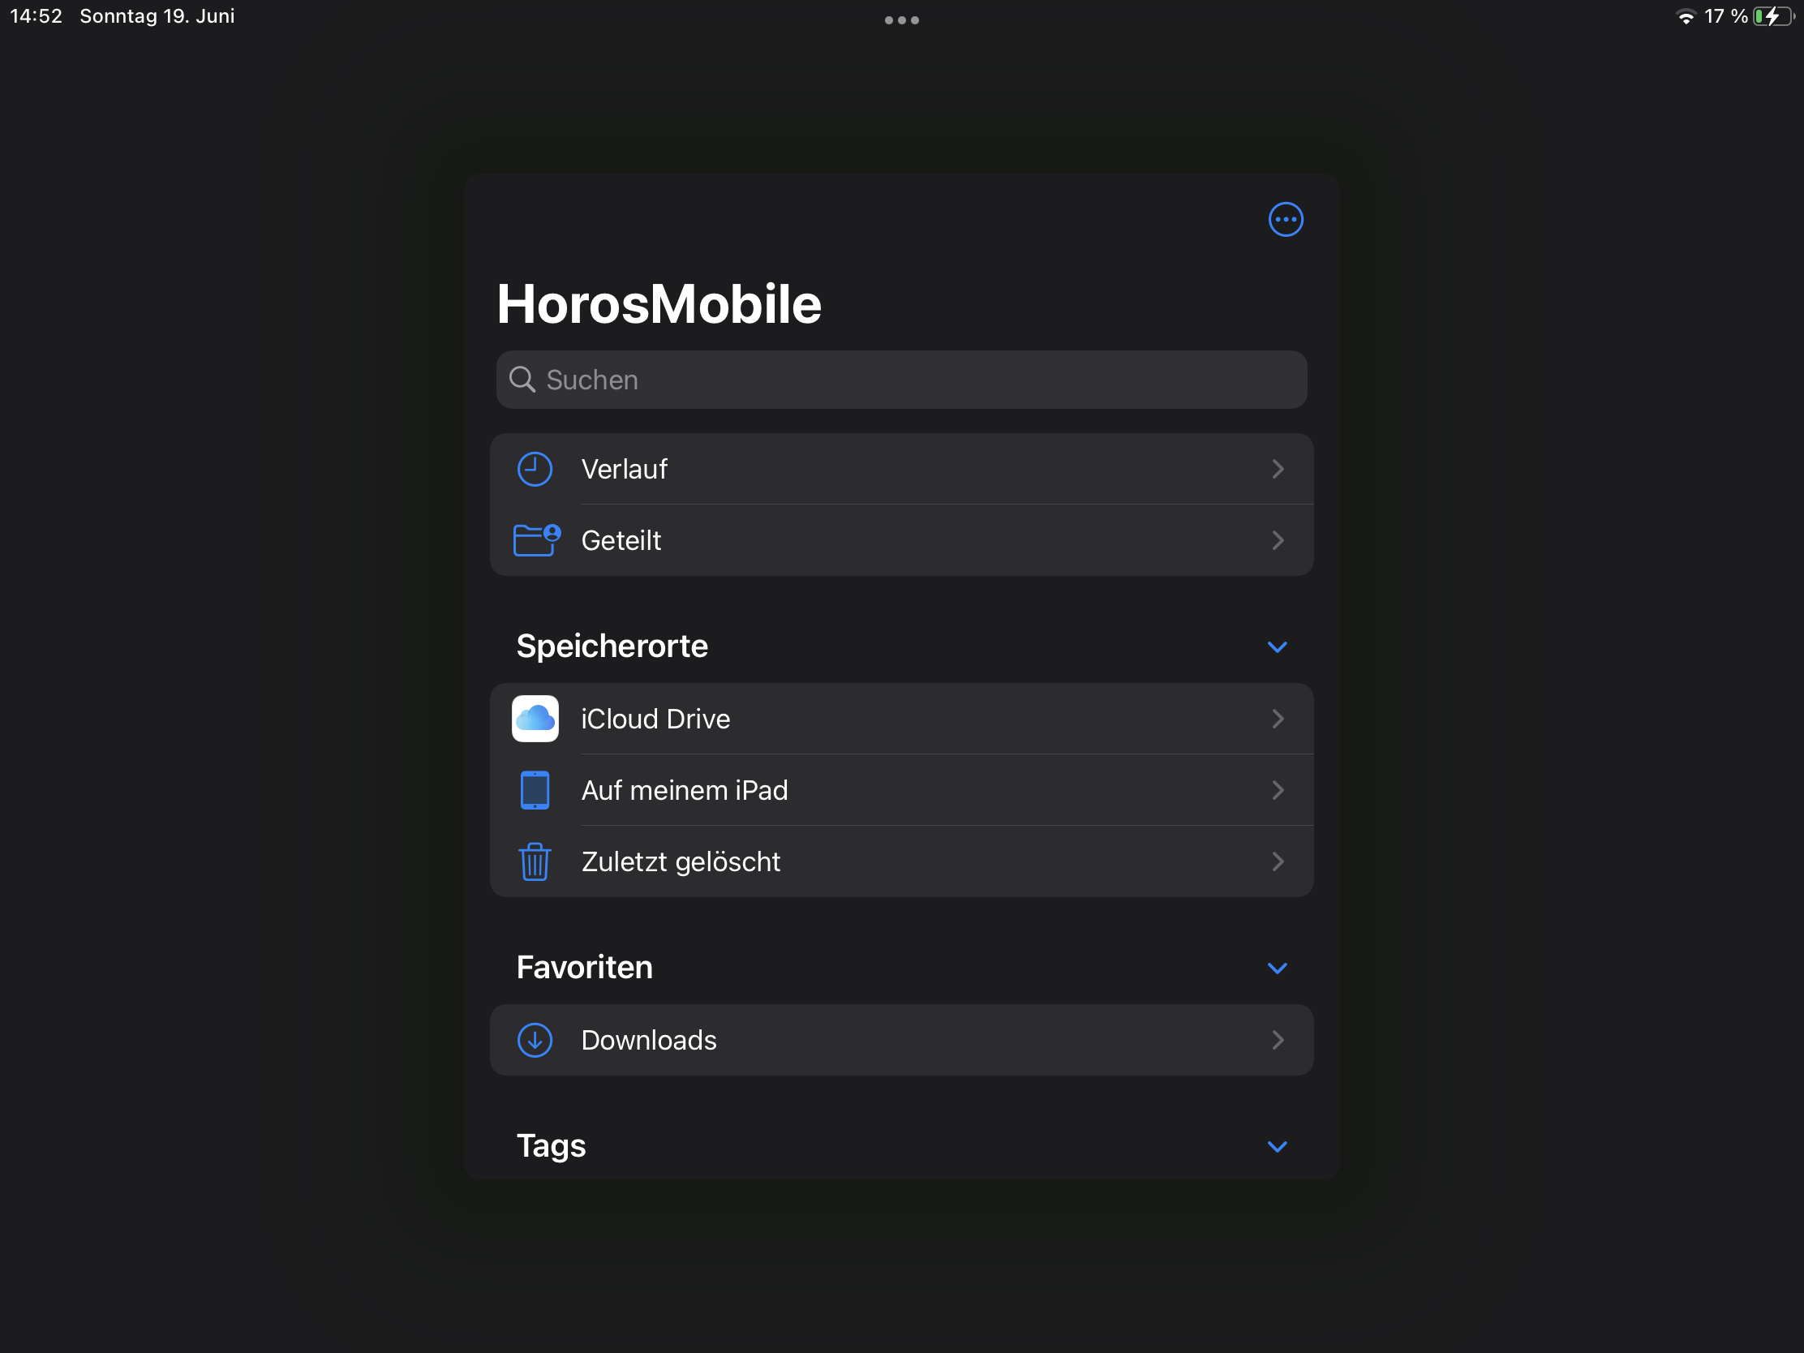Tap the Speicherorte section header
The height and width of the screenshot is (1353, 1804).
(612, 646)
